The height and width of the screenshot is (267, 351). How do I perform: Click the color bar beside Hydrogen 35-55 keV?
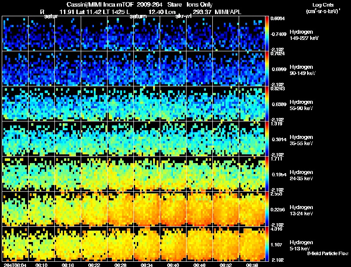pyautogui.click(x=267, y=139)
